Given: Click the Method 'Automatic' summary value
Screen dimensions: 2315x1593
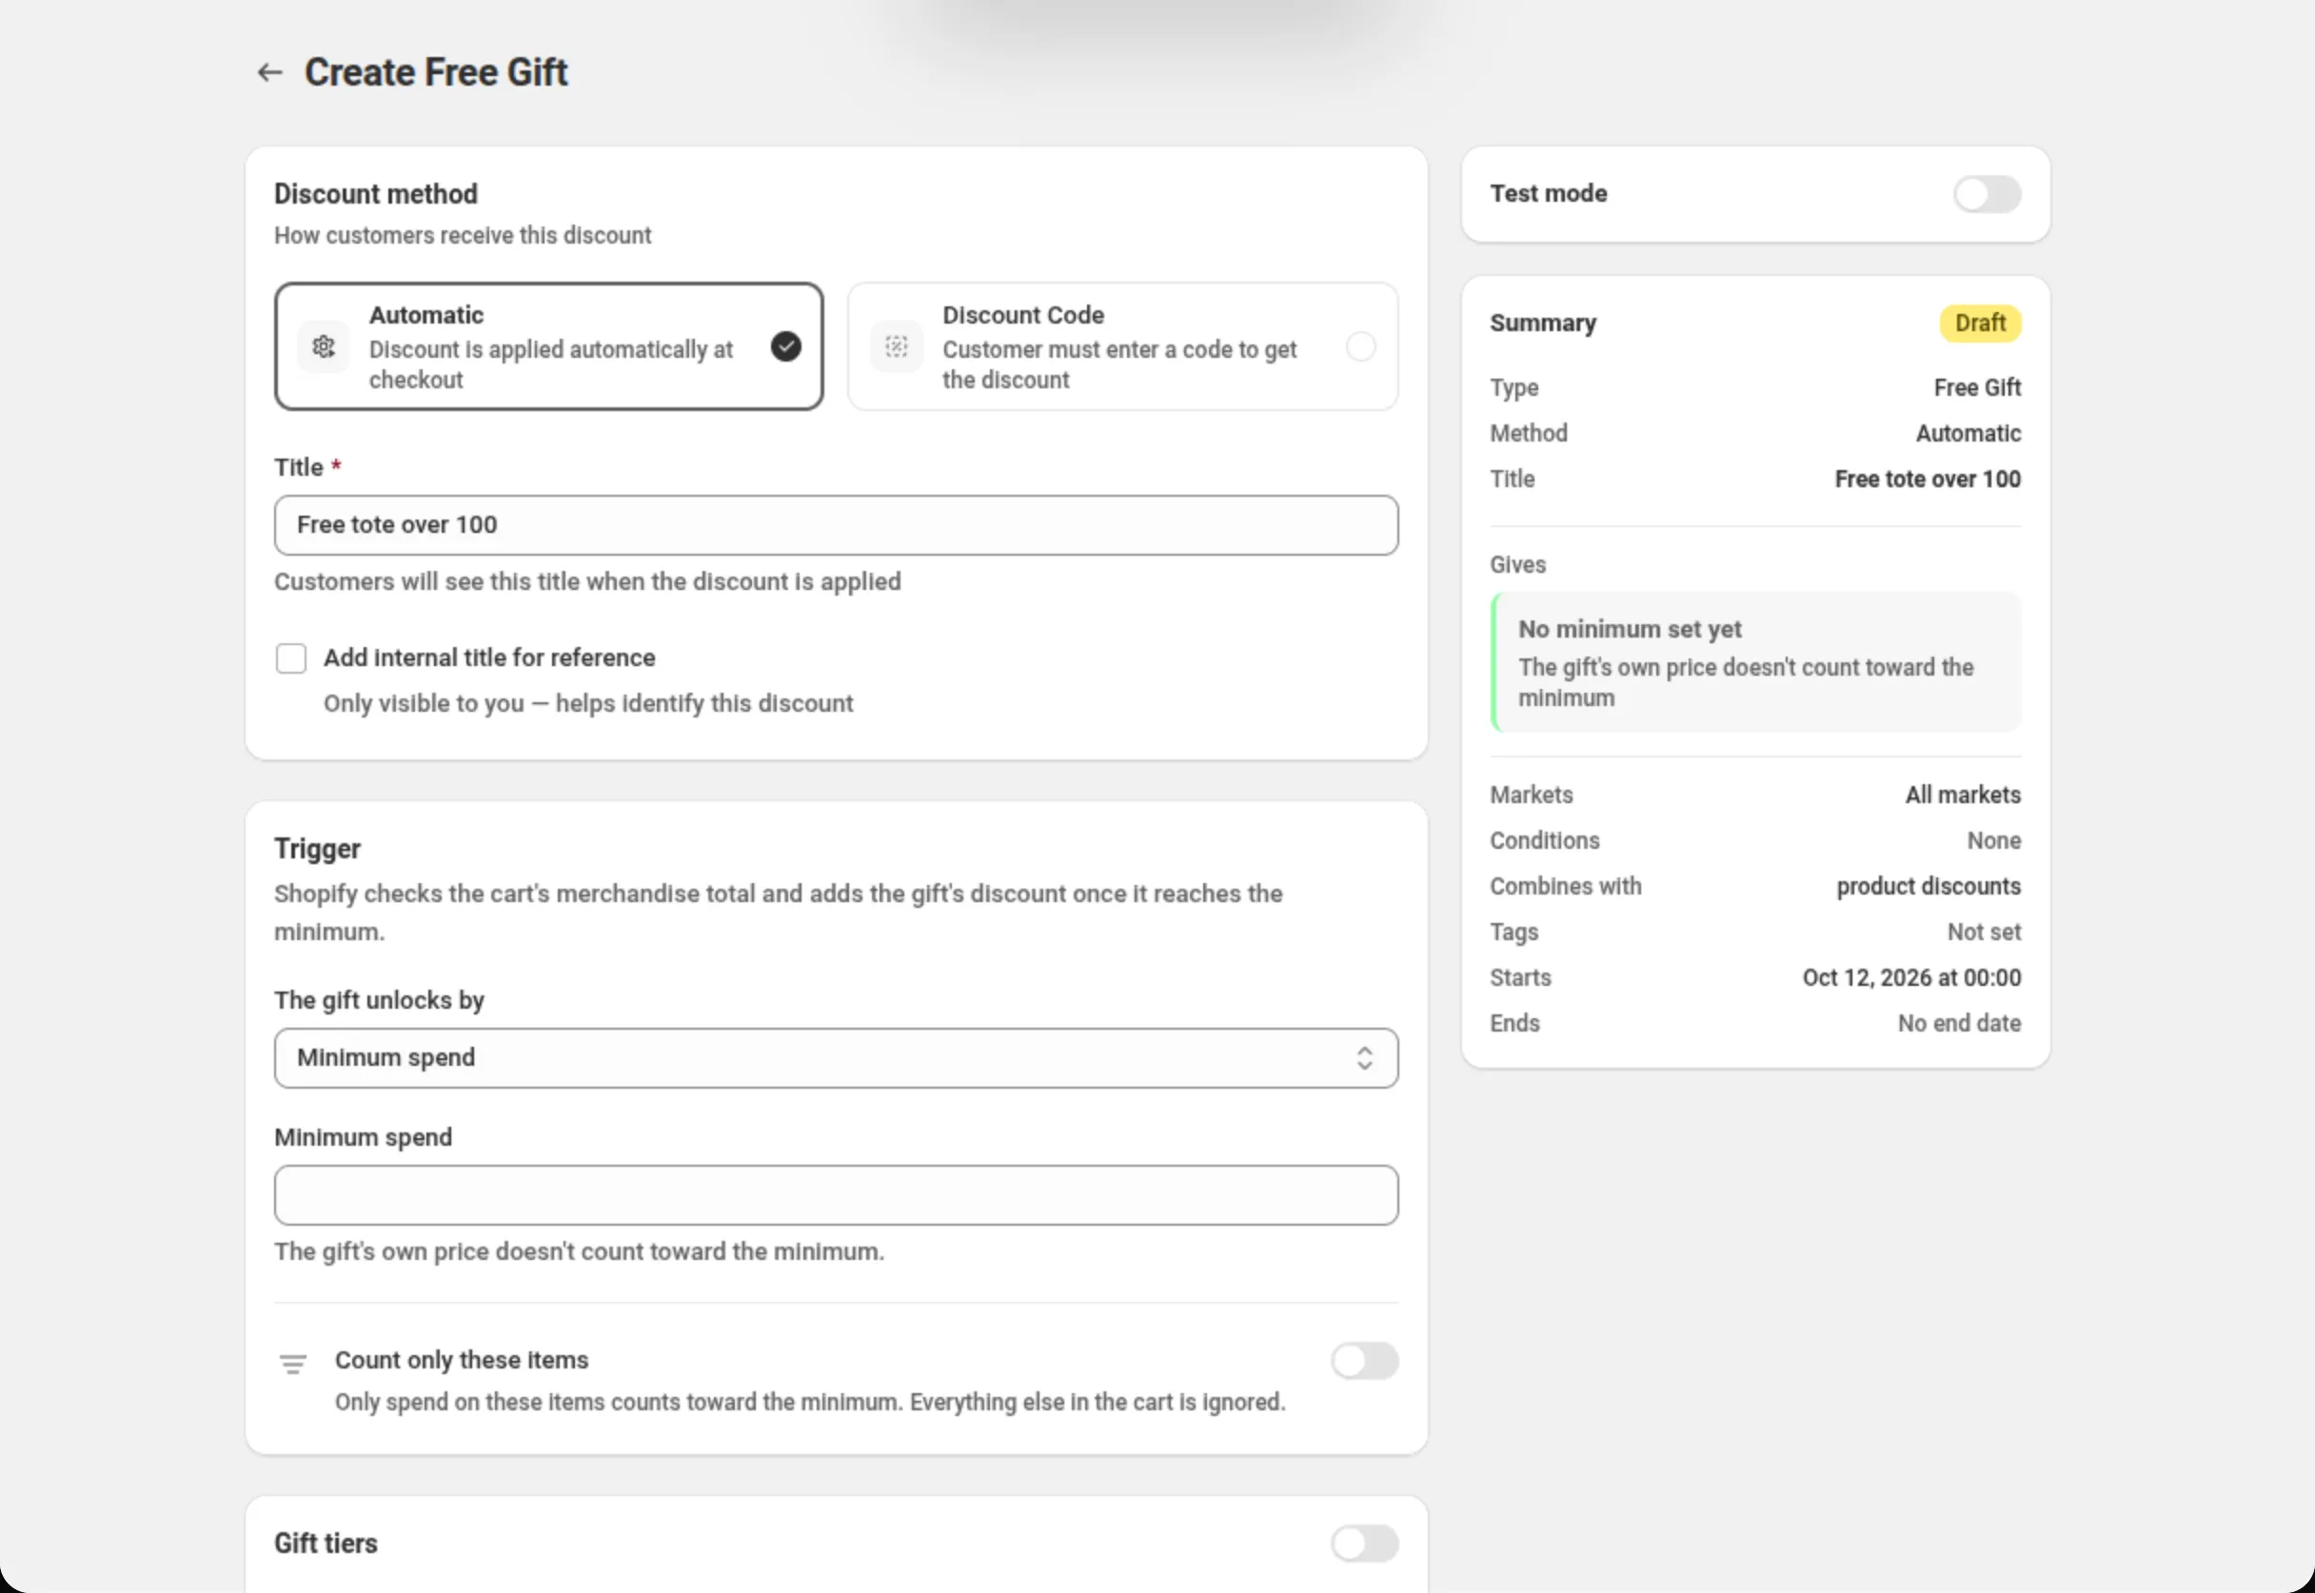Looking at the screenshot, I should (x=1968, y=434).
